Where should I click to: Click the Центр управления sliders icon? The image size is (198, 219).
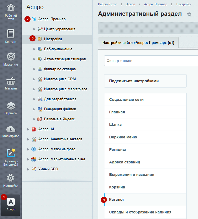coord(40,29)
